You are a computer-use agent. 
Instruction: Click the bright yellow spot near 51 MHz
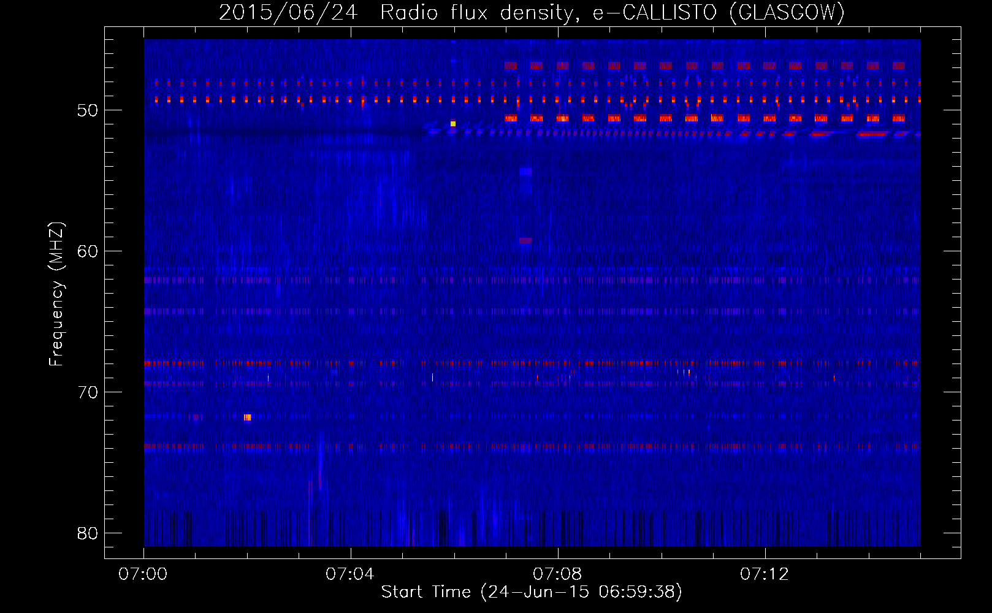tap(453, 124)
